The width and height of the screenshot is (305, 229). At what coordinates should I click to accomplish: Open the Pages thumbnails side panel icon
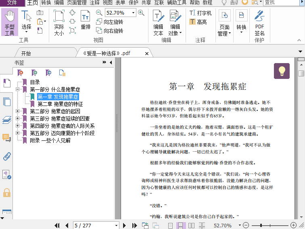(7, 102)
